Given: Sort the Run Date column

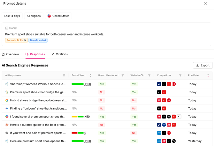Looking at the screenshot, I should [x=208, y=75].
